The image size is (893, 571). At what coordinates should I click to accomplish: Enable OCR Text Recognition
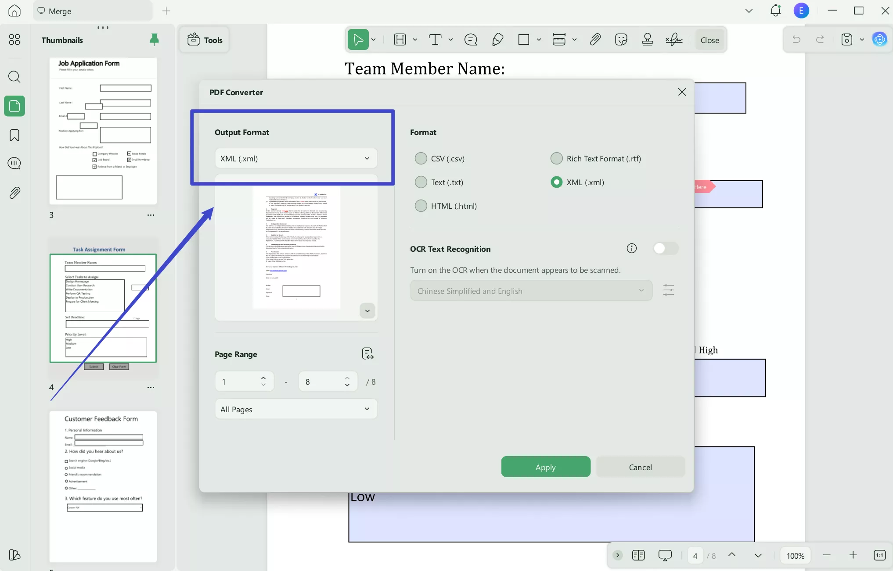point(666,248)
